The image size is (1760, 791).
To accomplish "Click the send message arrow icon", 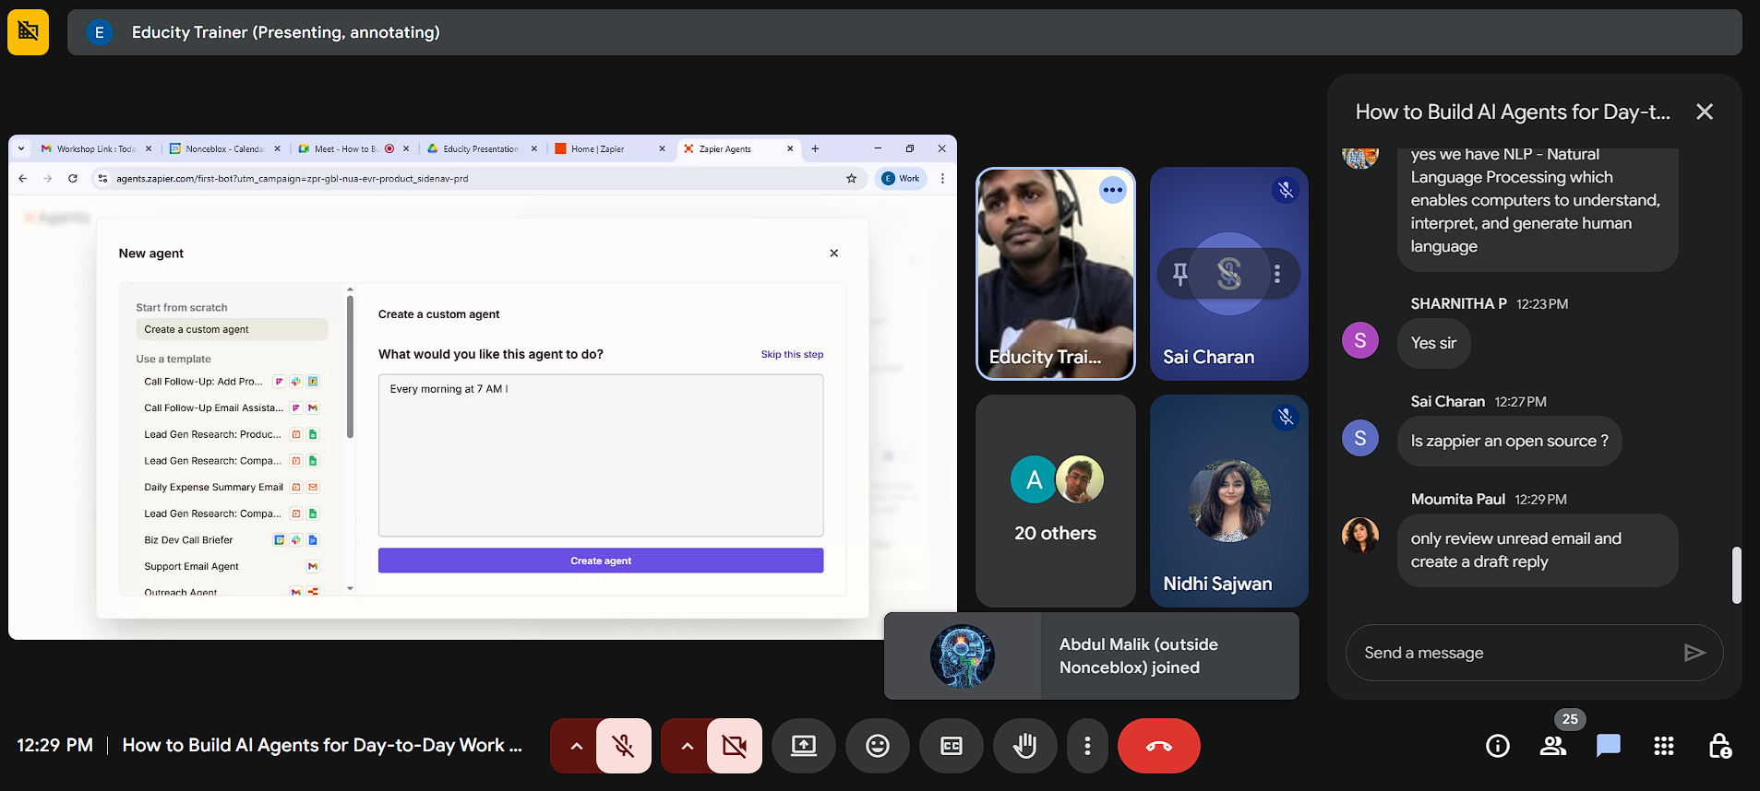I will tap(1694, 653).
